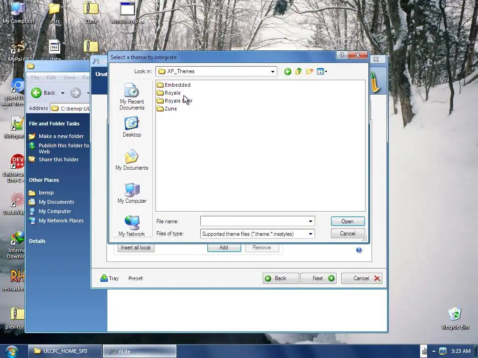Expand the Files of type dropdown
This screenshot has height=358, width=478.
coord(310,234)
